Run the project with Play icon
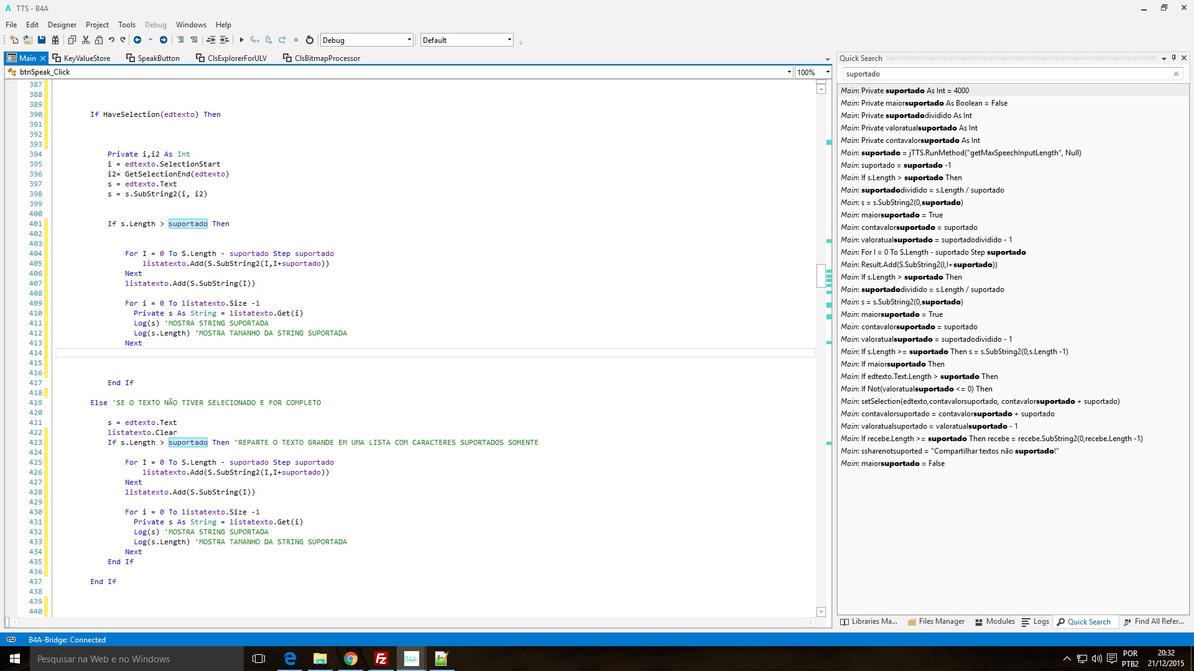The image size is (1194, 671). (241, 40)
